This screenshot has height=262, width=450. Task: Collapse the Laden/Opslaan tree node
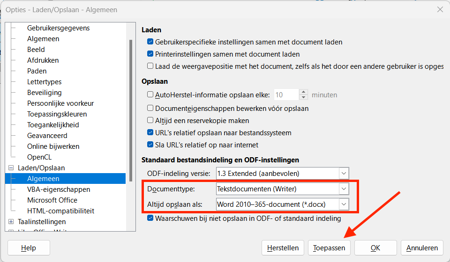11,168
